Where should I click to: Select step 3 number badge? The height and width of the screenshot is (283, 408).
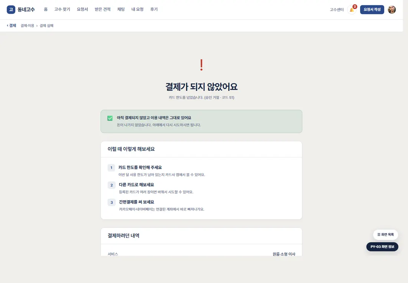[111, 202]
